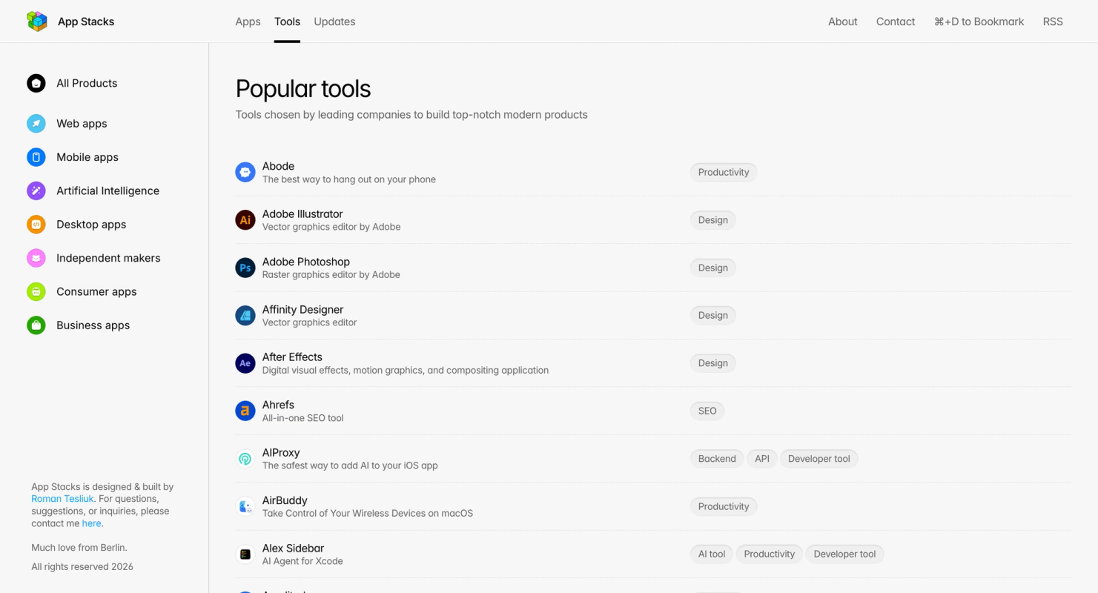Click the Productivity tag for Abode
Screen dimensions: 1098x593
click(x=724, y=172)
